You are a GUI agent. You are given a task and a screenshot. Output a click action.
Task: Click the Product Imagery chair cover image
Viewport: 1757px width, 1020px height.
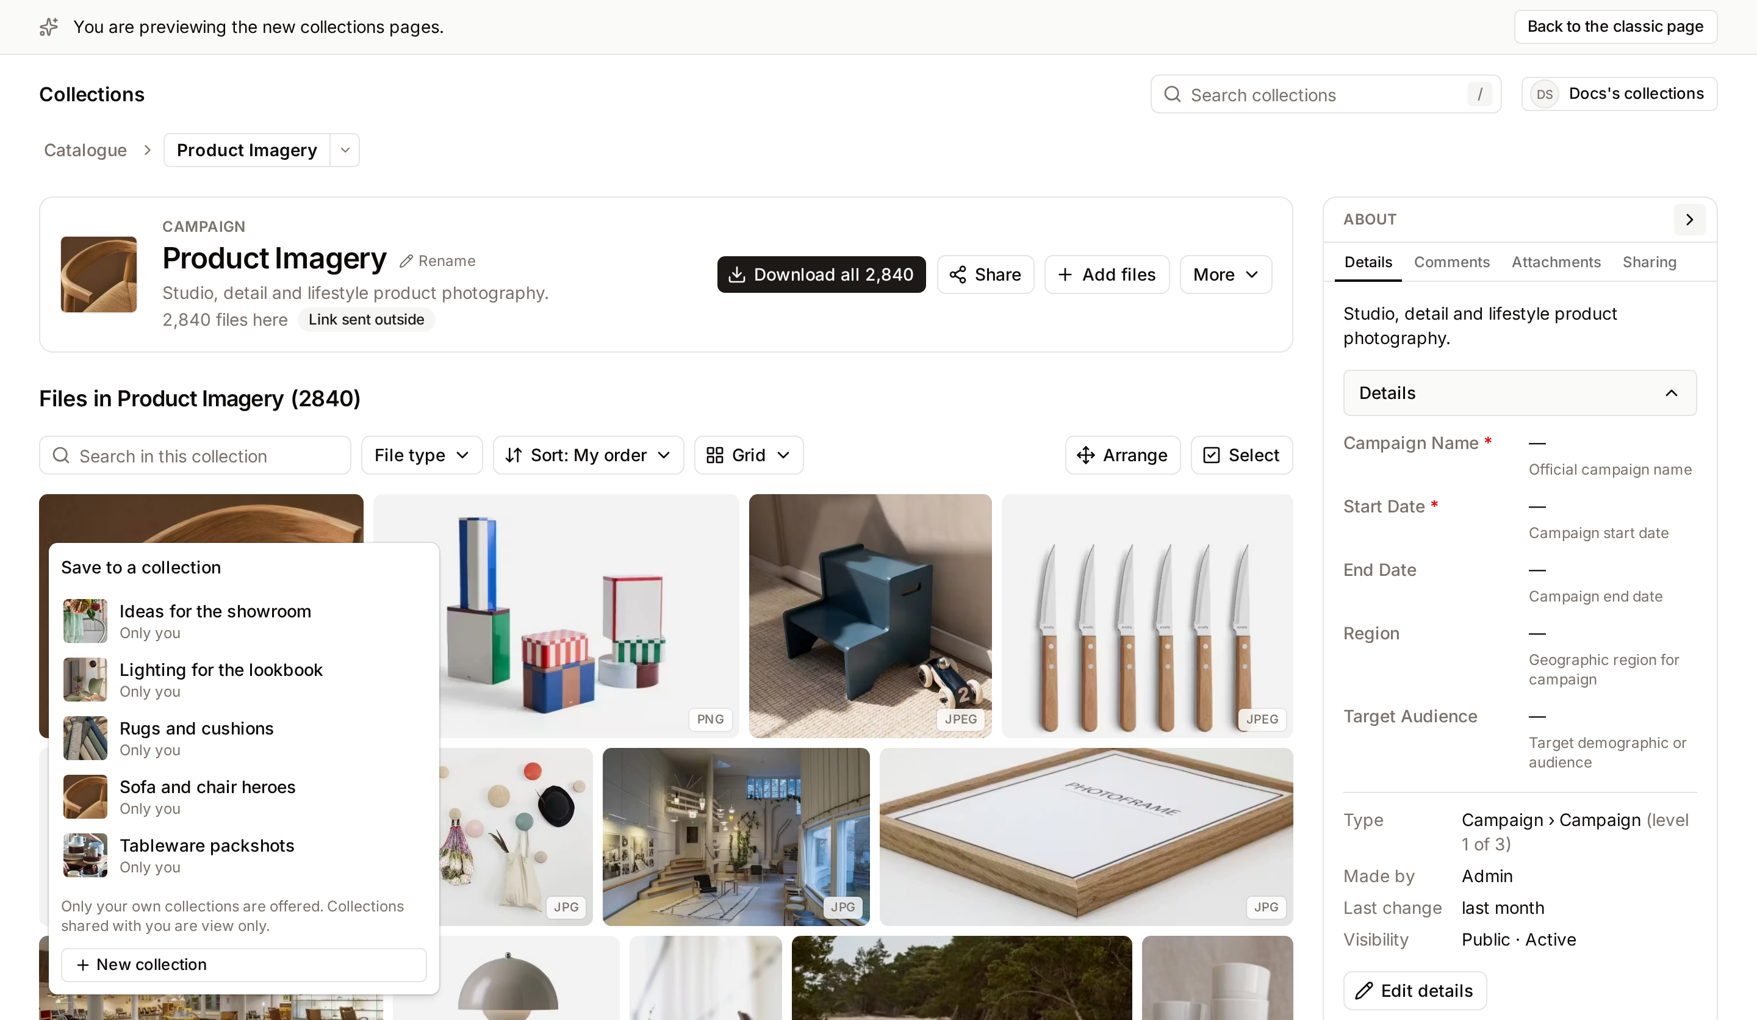(98, 274)
